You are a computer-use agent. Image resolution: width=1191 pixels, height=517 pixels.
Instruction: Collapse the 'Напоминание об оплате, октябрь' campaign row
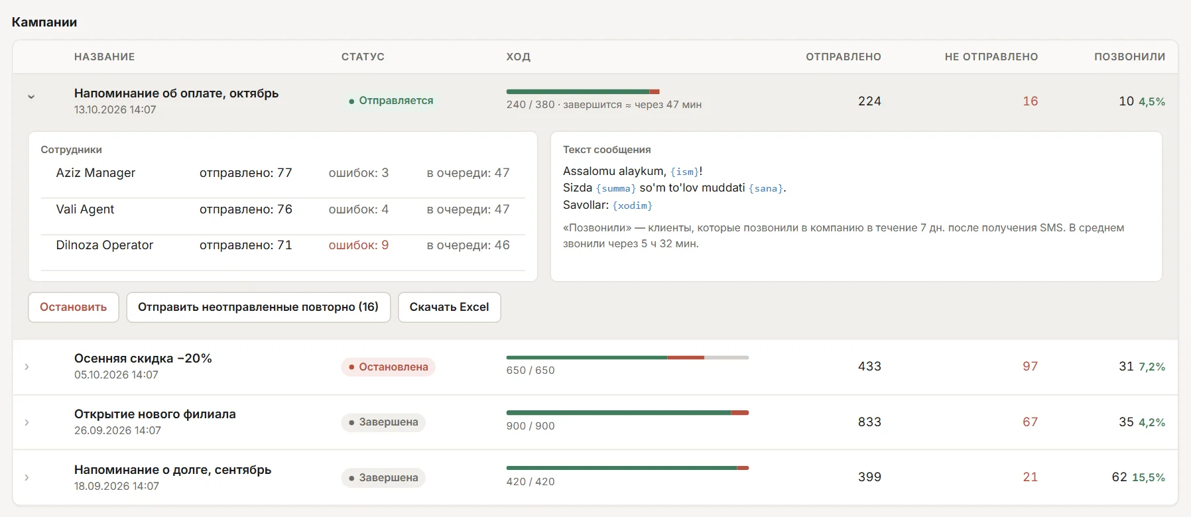coord(31,97)
